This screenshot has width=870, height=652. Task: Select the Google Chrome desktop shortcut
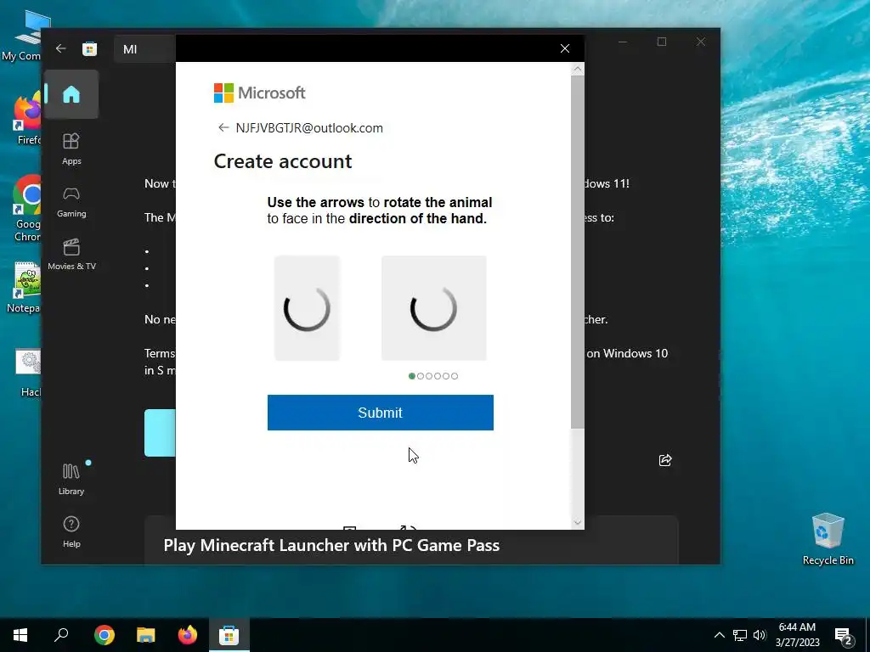26,209
